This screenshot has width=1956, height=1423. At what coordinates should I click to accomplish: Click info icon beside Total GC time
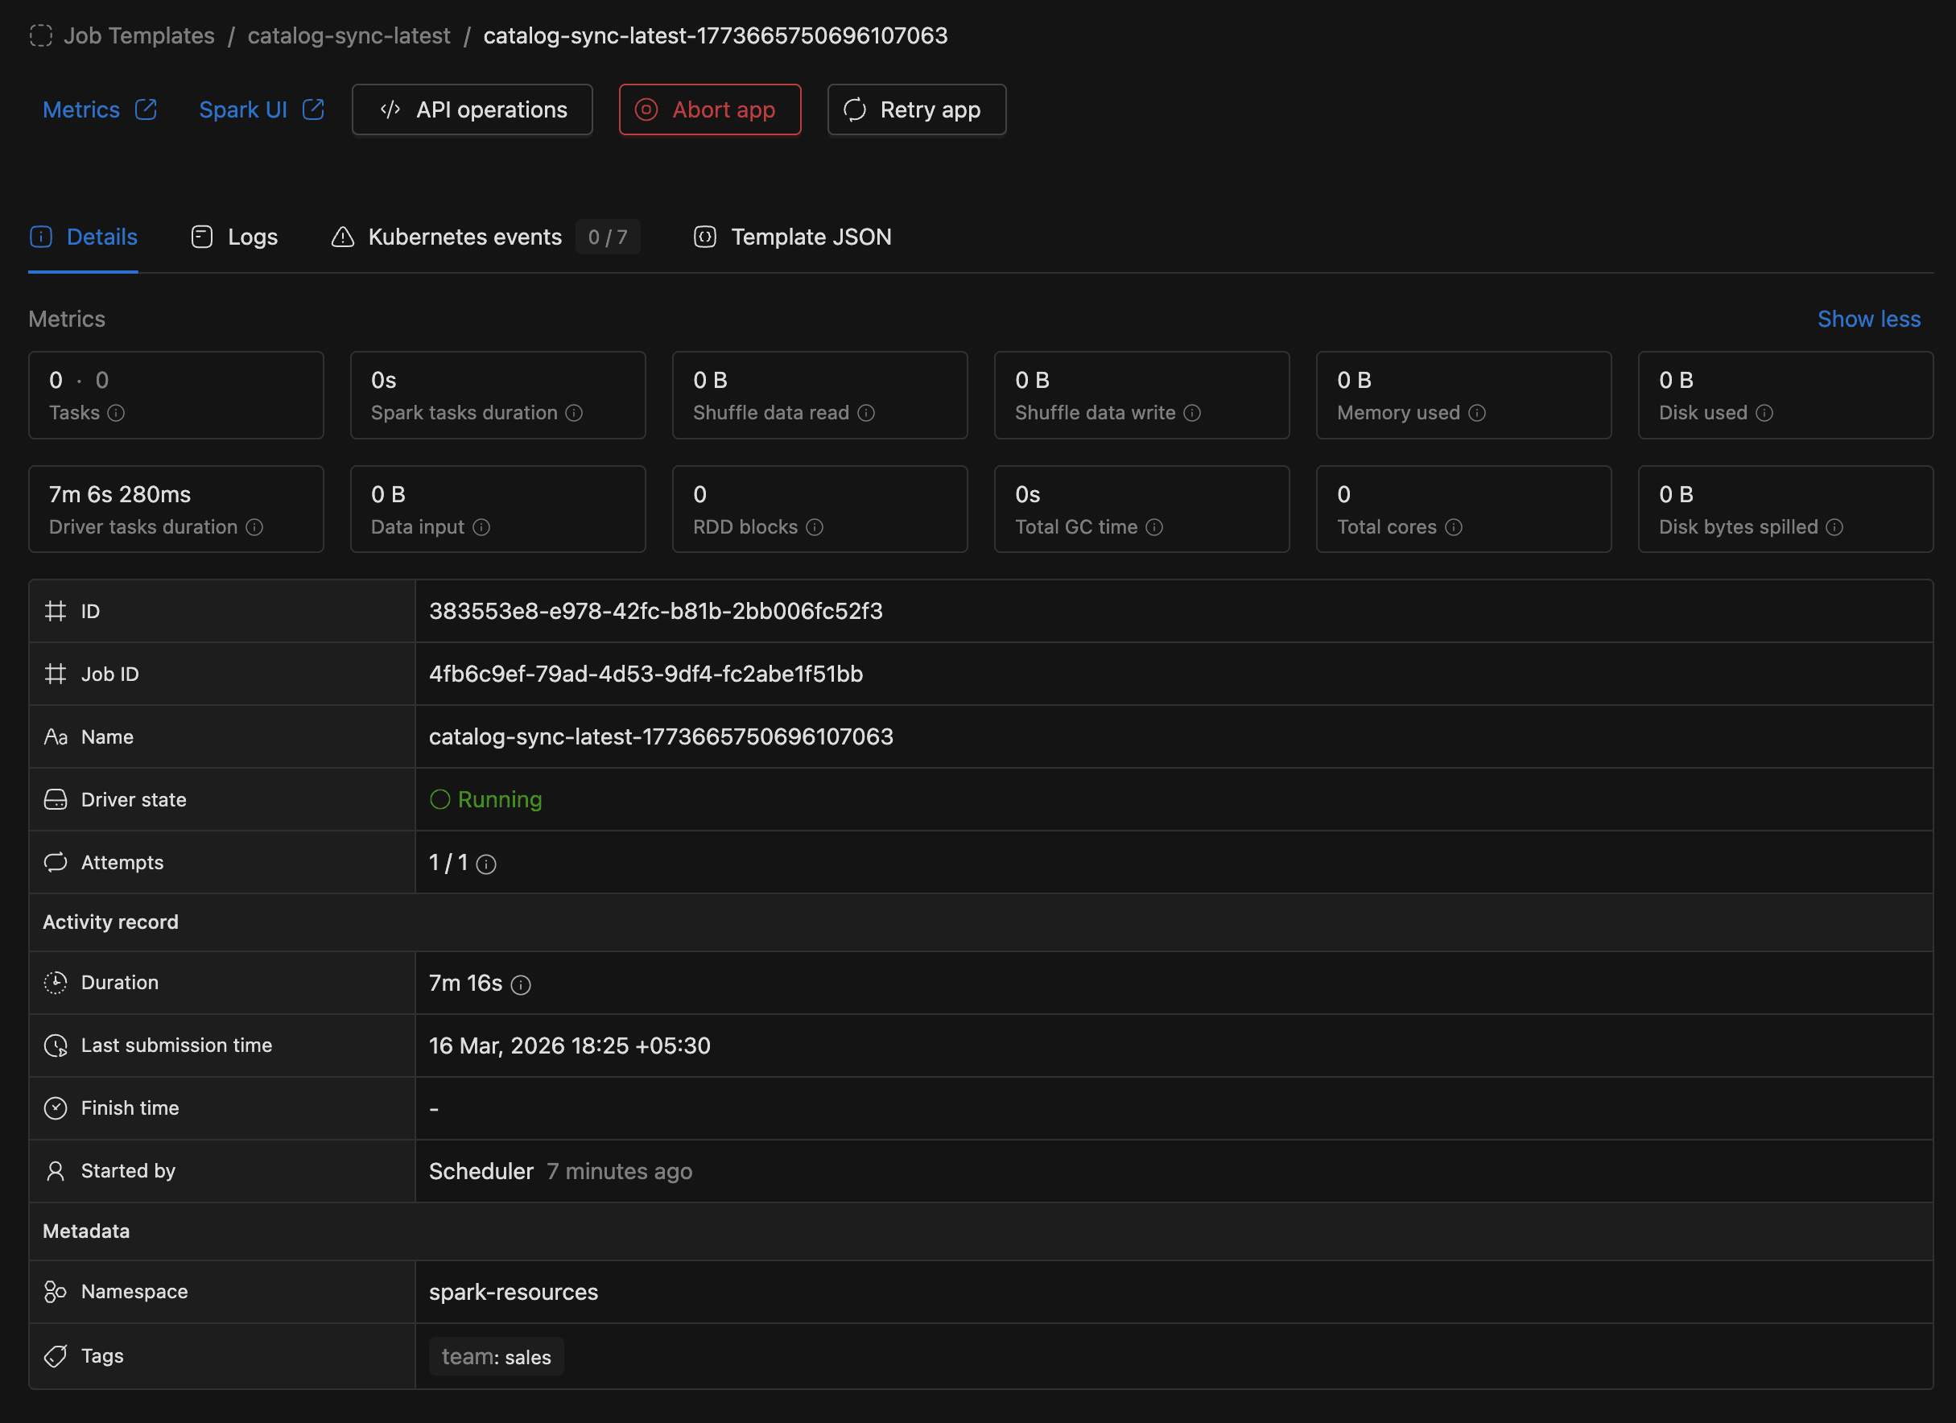click(x=1155, y=527)
